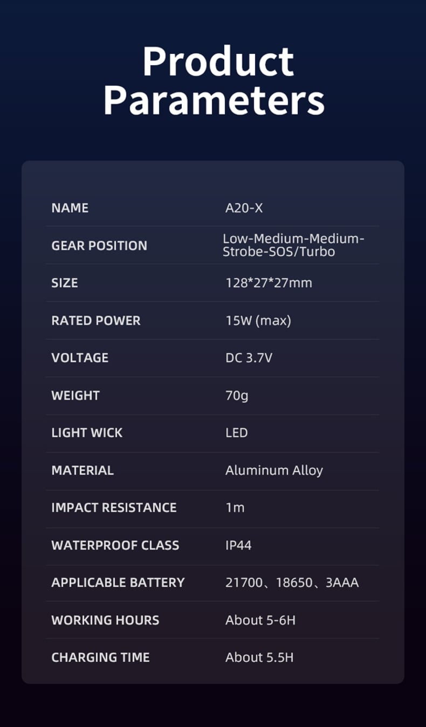Select the IMPACT RESISTANCE label
The height and width of the screenshot is (727, 426).
[114, 508]
